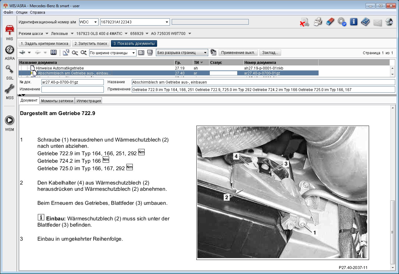Click the Заклад... bookmarks button

271,53
